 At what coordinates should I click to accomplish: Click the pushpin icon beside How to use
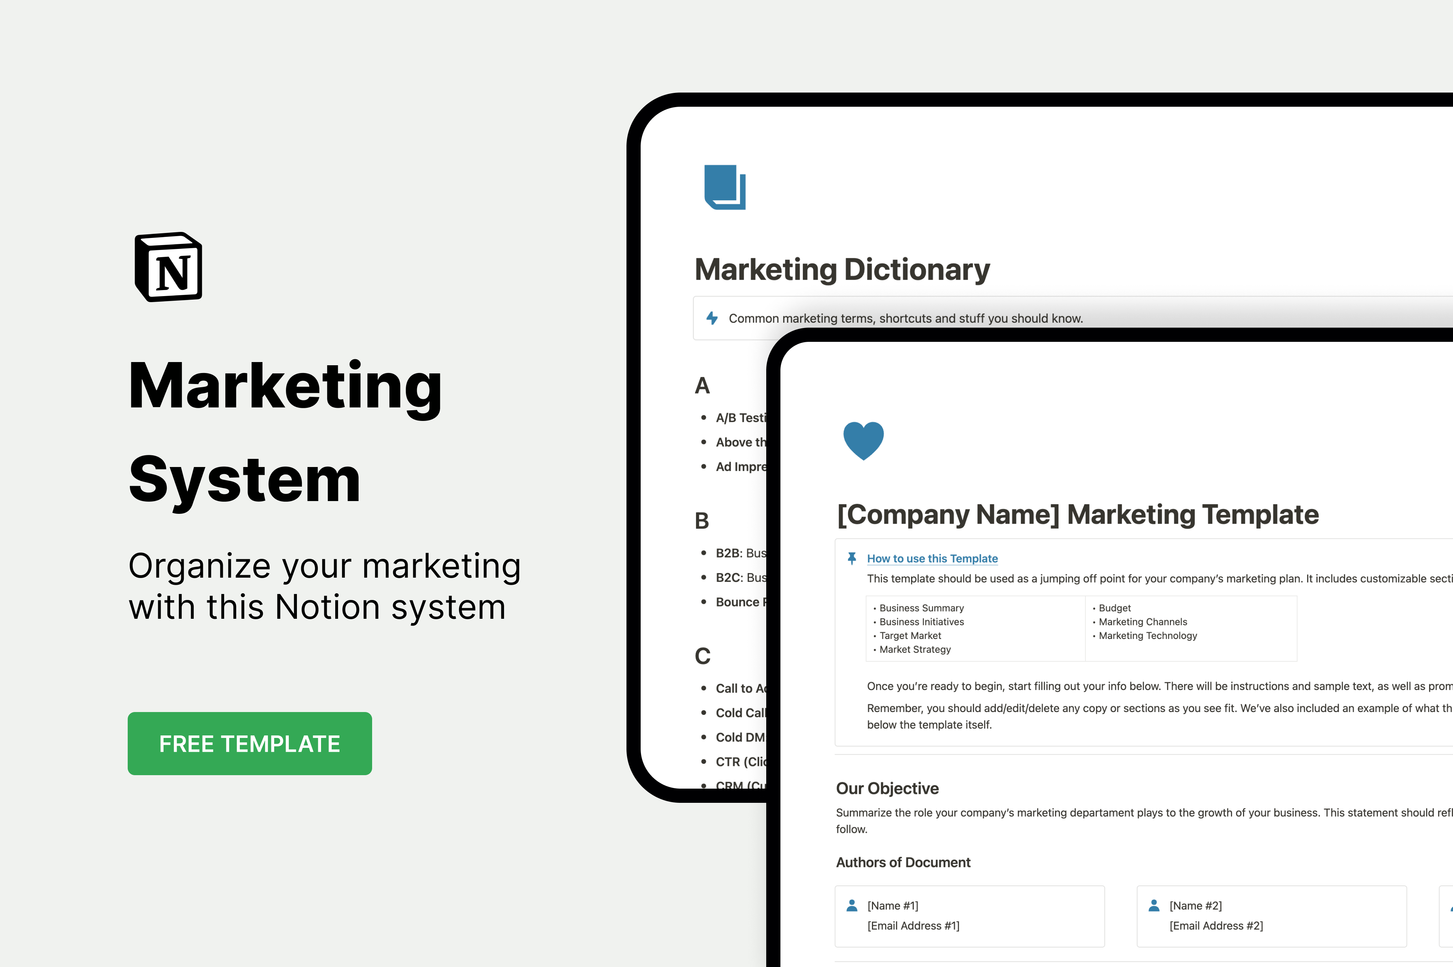(851, 558)
